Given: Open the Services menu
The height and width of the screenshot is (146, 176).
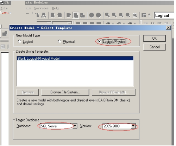Looking at the screenshot, I should (41, 8).
